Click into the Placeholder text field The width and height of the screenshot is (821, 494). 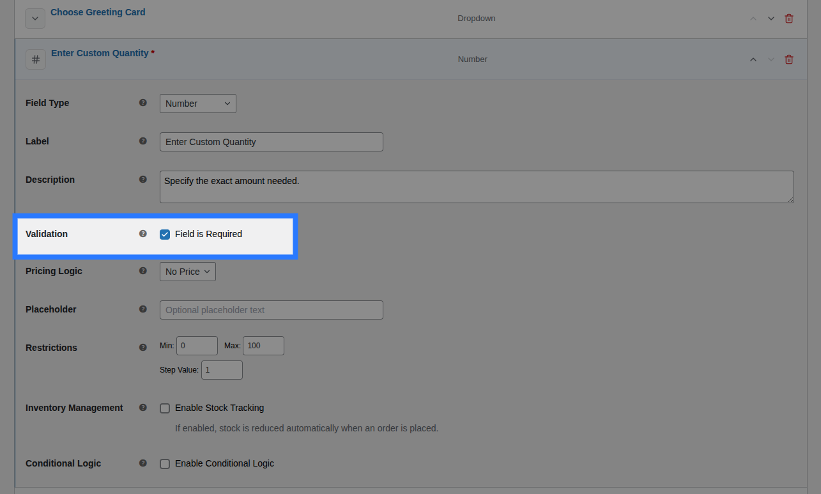click(272, 310)
